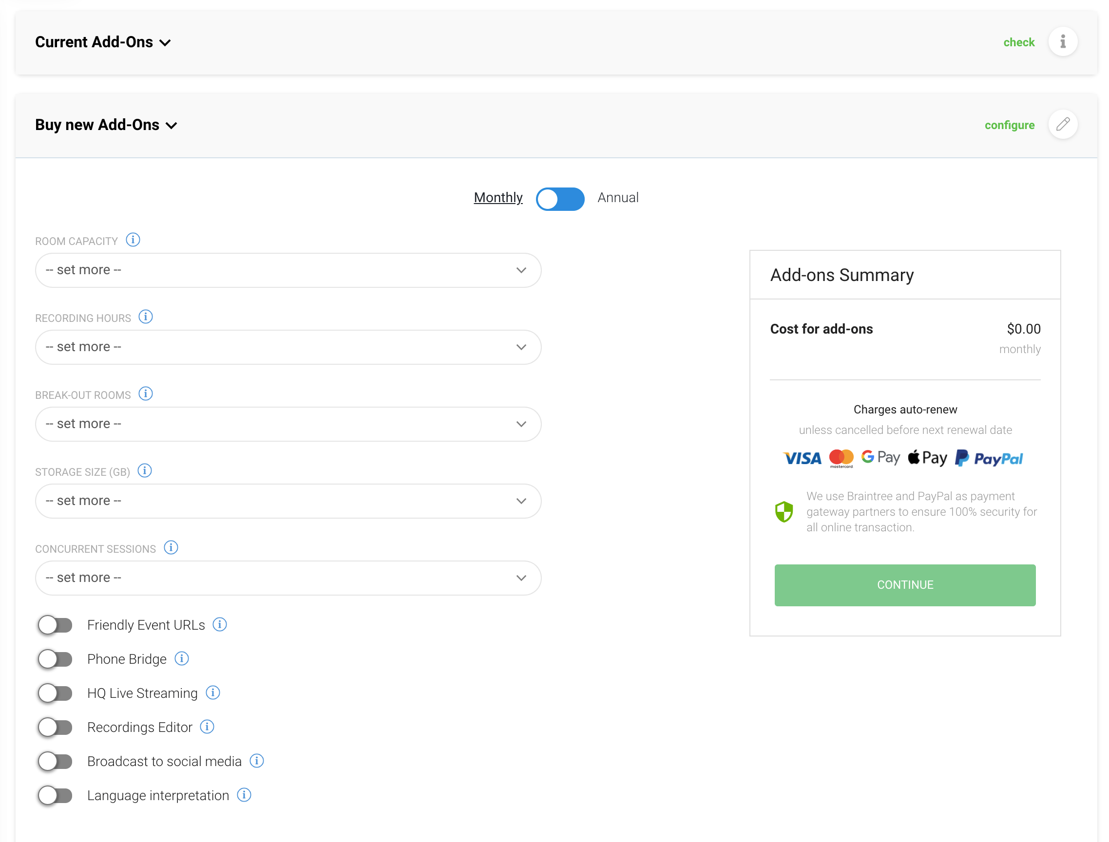The height and width of the screenshot is (842, 1109).
Task: Open the Recording Hours dropdown
Action: (x=288, y=347)
